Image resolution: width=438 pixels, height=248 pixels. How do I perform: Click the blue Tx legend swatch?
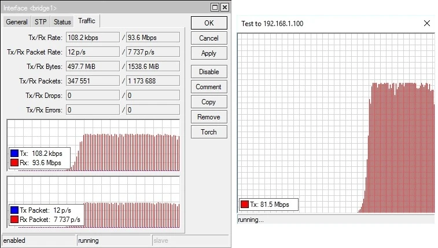14,154
